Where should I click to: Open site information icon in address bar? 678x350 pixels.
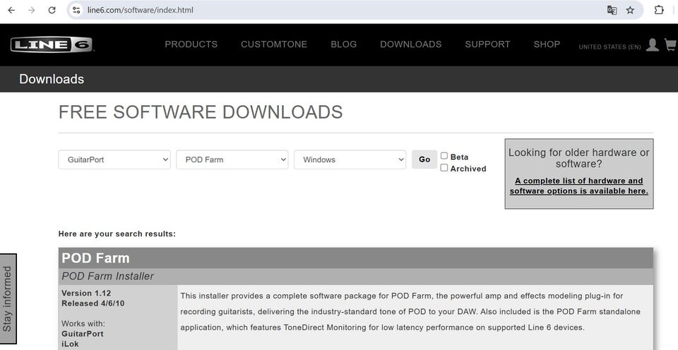[x=76, y=10]
